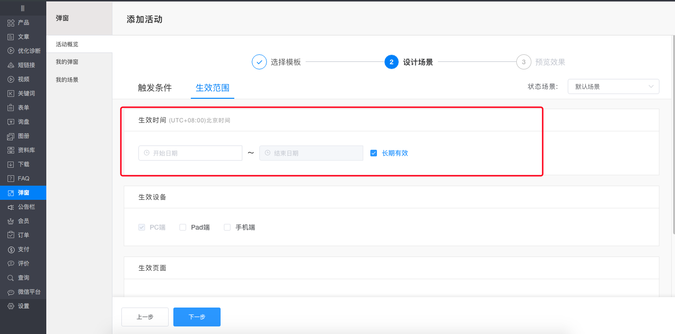Uncheck the 长期有效 checkbox
This screenshot has width=675, height=334.
[x=374, y=153]
